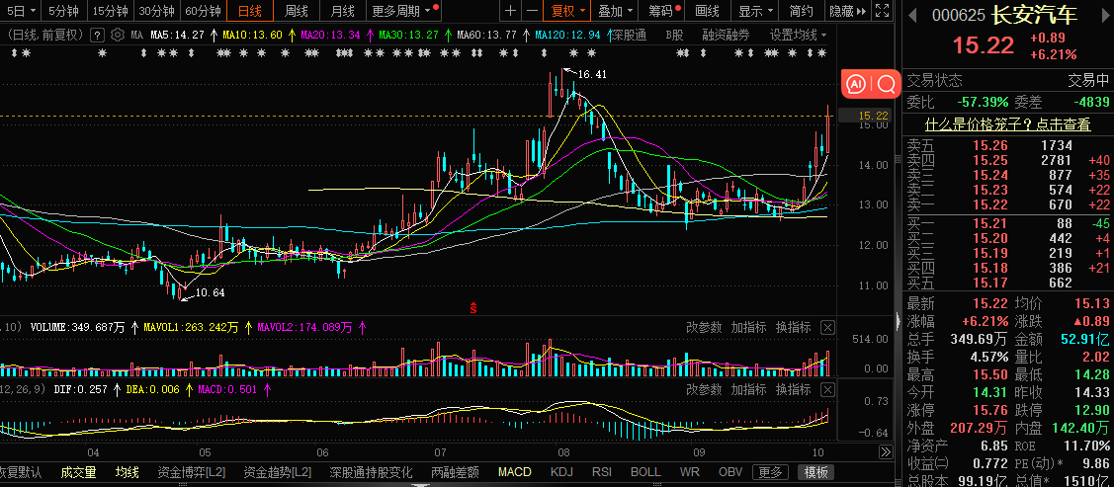The image size is (1114, 487).
Task: Select the RSI indicator
Action: coord(602,472)
